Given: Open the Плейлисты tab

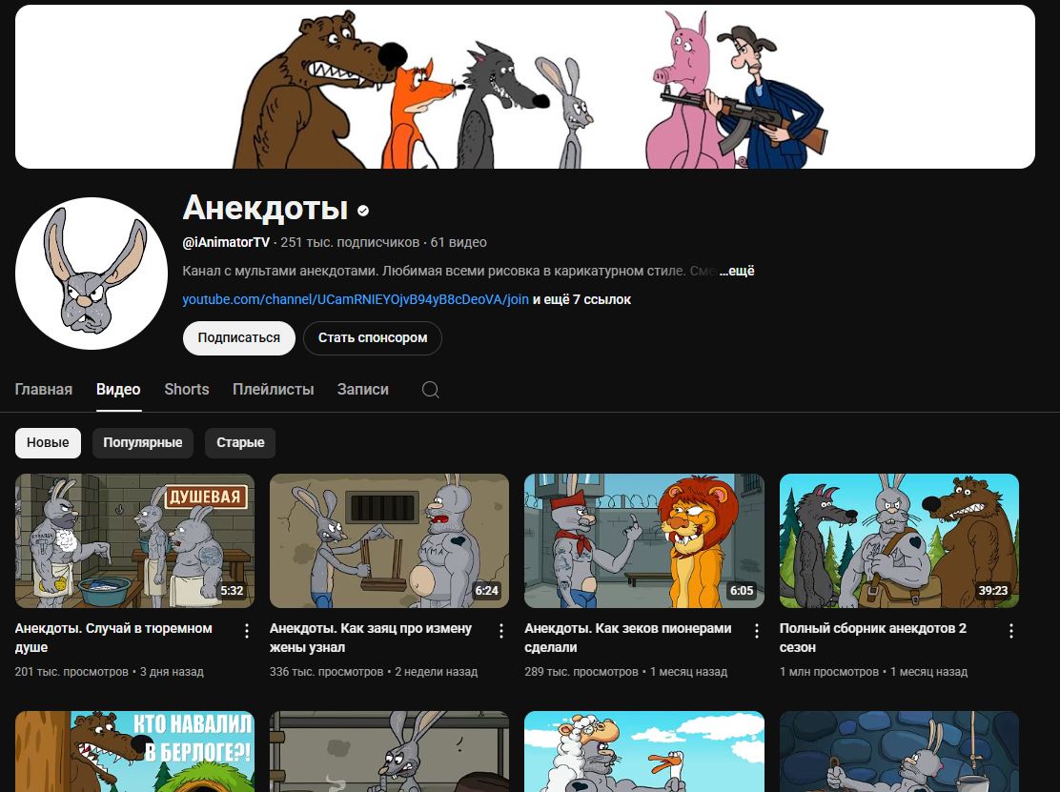Looking at the screenshot, I should point(274,389).
